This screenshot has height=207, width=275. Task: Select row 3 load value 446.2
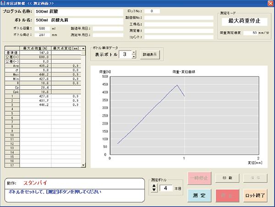[x=36, y=105]
